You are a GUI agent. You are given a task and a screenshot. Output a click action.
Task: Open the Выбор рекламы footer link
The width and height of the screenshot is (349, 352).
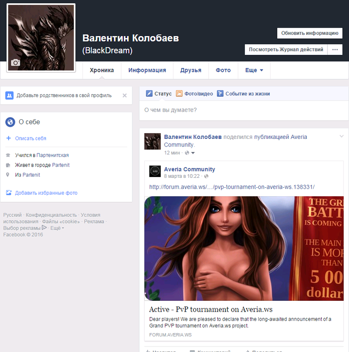click(22, 228)
